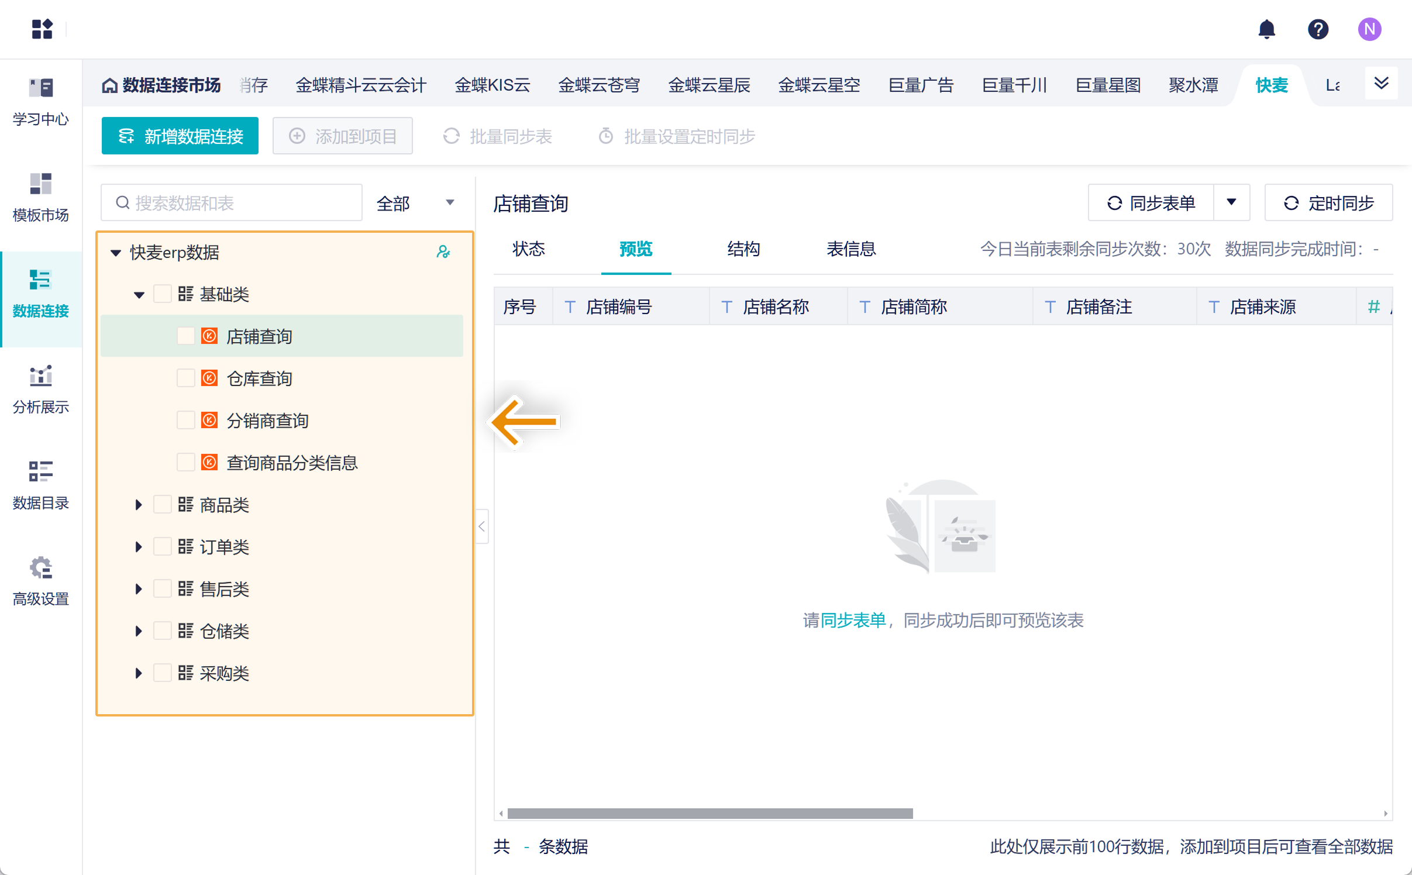Check the 店铺查询 checkbox

pos(186,336)
